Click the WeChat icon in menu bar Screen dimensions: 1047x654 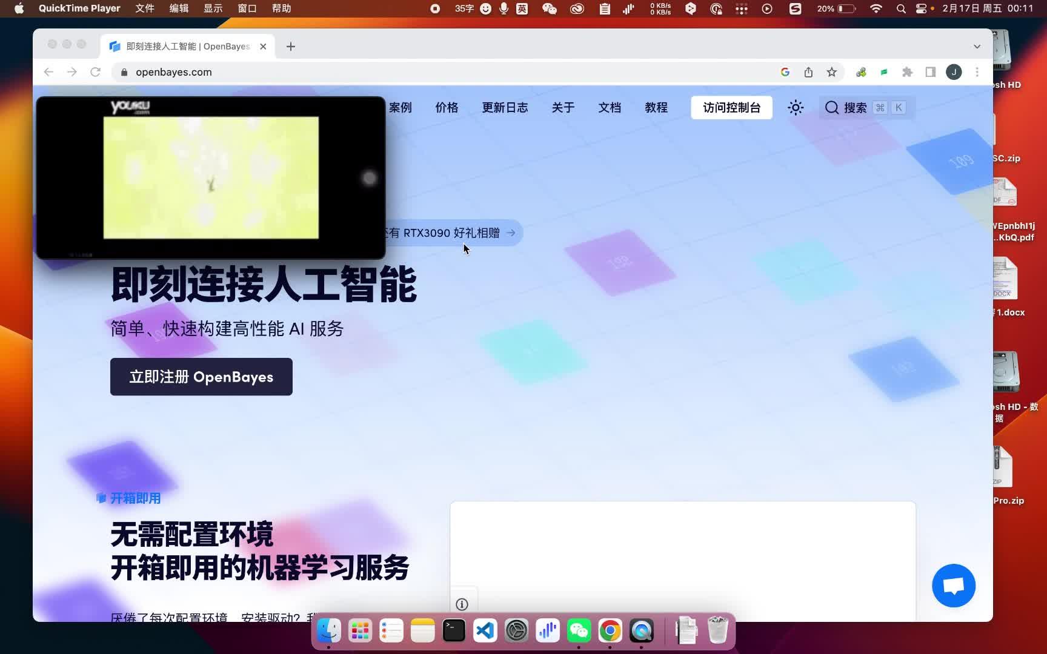(x=550, y=8)
